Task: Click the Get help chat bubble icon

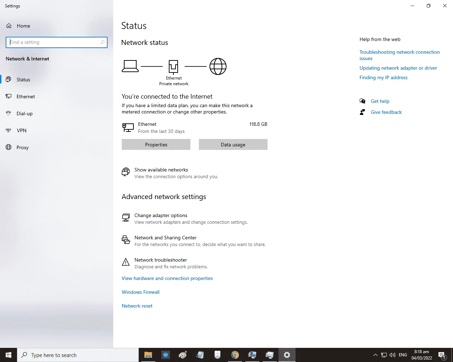Action: point(362,101)
